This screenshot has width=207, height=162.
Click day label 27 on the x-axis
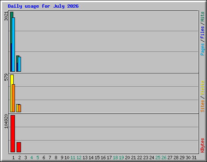coord(170,158)
